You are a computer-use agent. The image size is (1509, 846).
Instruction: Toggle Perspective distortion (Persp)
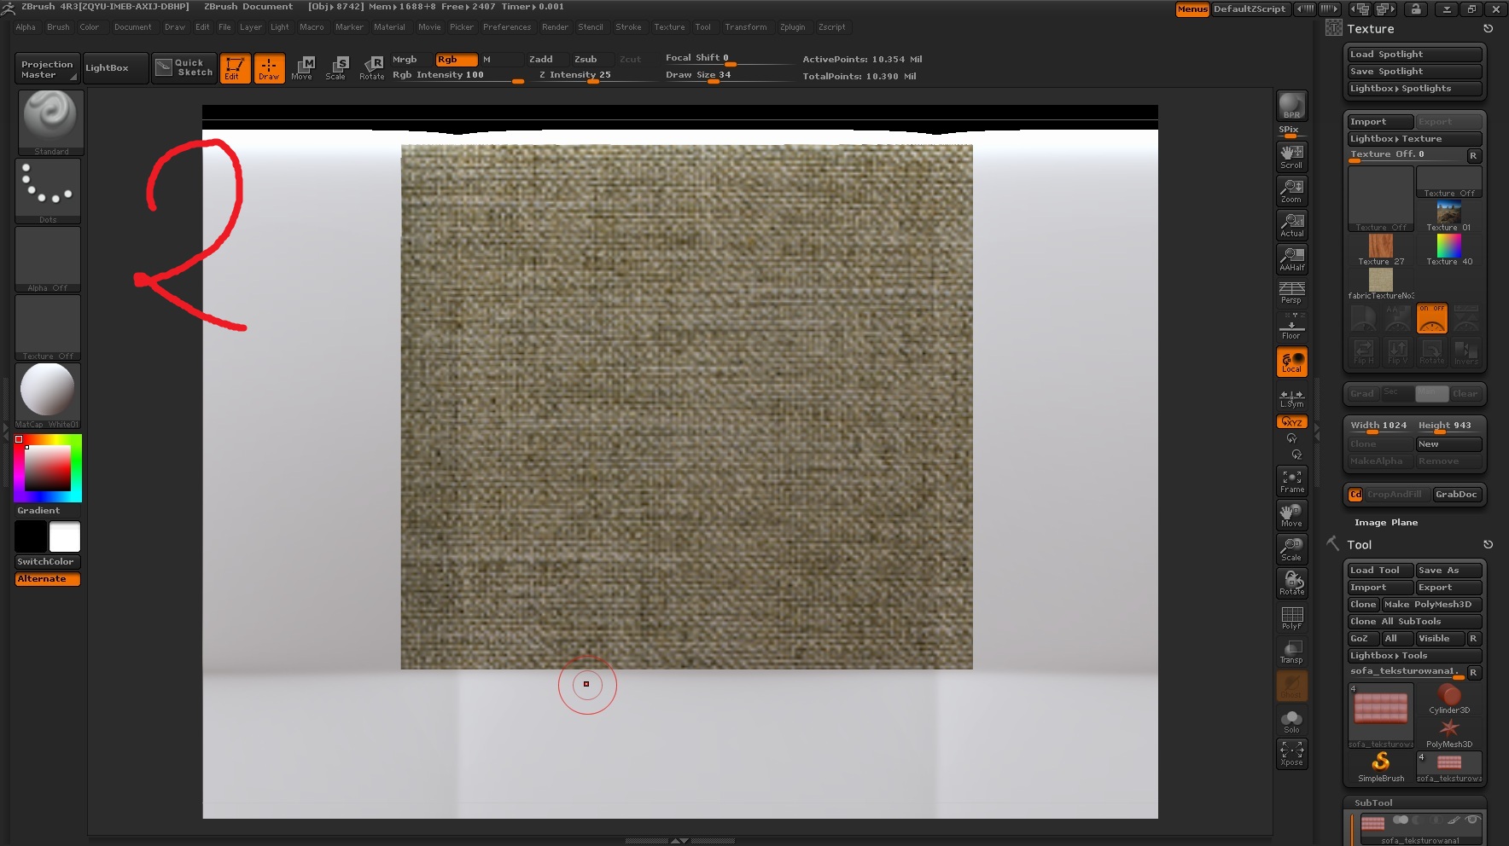pos(1292,293)
